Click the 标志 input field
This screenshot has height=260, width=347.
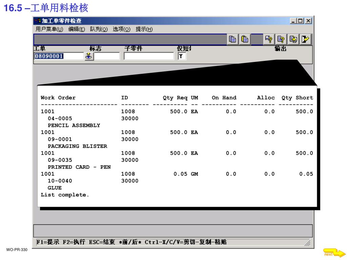(107, 56)
